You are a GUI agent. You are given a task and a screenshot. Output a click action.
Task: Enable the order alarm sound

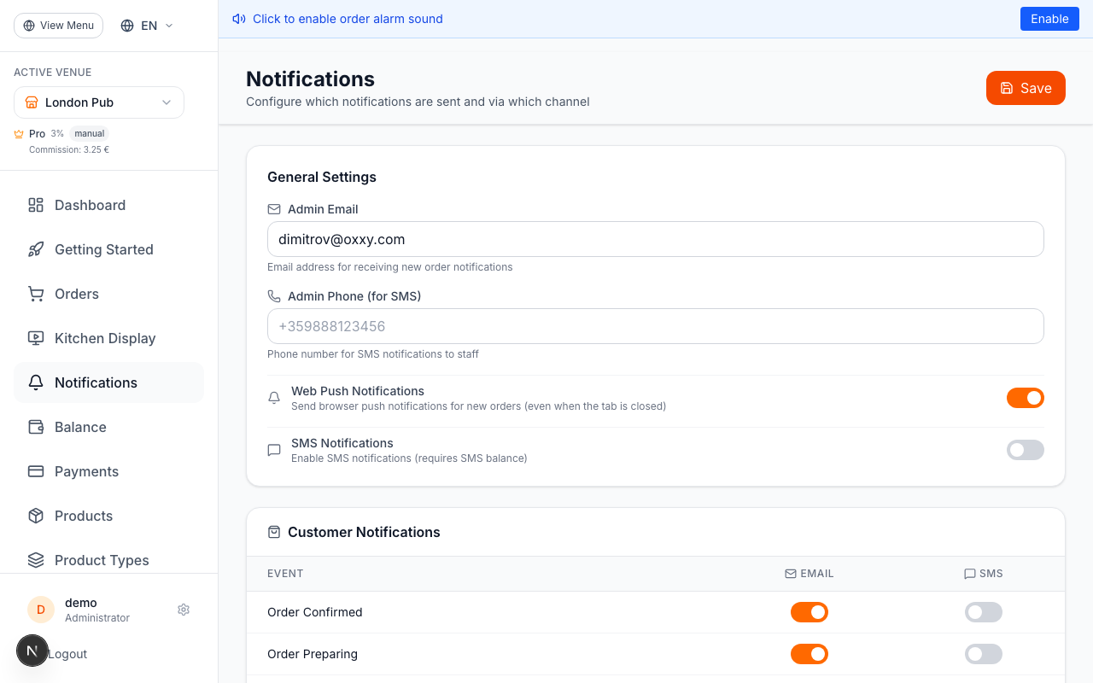click(1049, 18)
